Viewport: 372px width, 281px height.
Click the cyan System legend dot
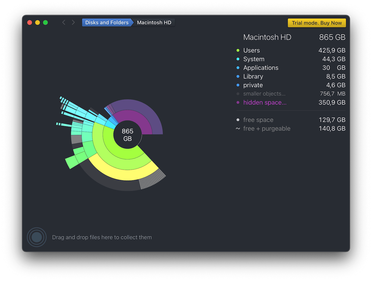(238, 59)
